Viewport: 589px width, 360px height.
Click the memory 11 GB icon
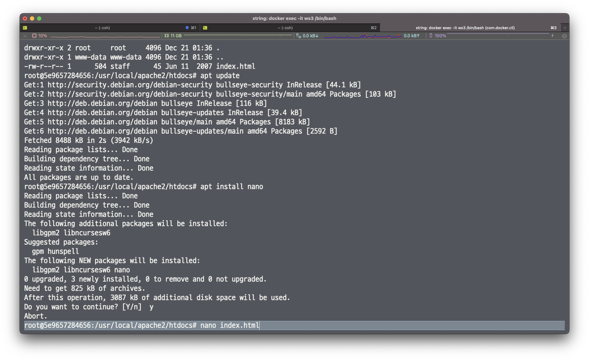(x=167, y=36)
